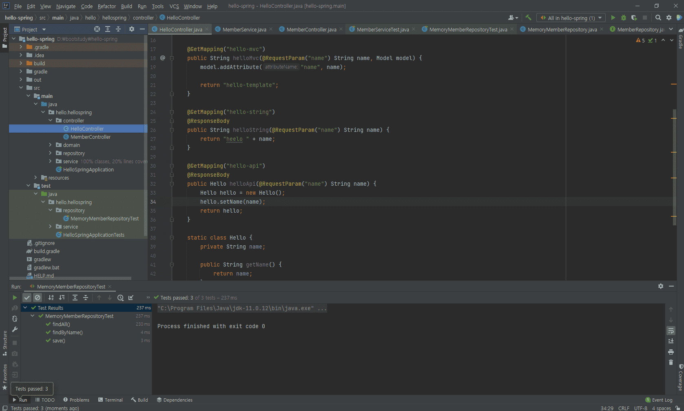
Task: Open the Event Log button
Action: (659, 400)
